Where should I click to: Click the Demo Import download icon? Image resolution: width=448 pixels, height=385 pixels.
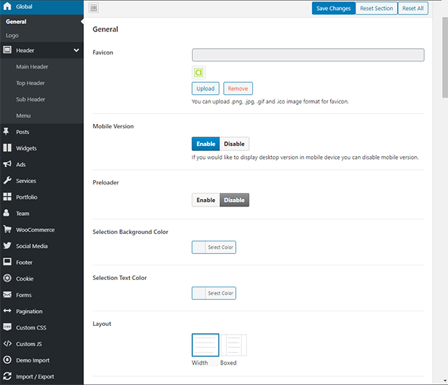(7, 360)
